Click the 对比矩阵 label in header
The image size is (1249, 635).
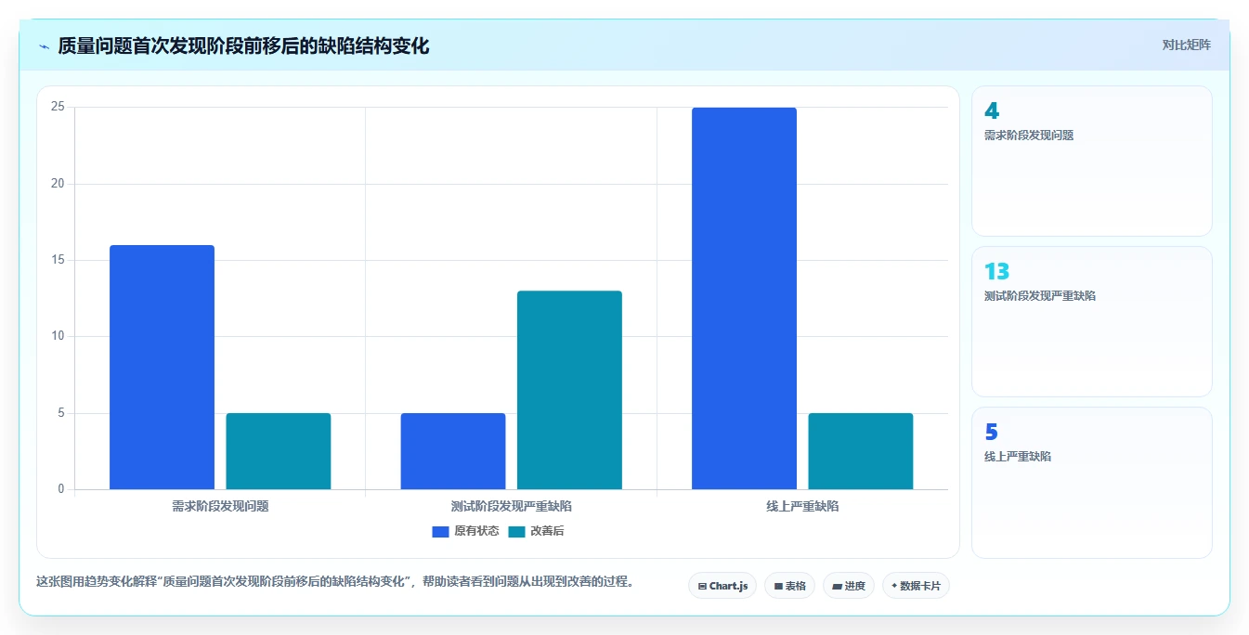click(1186, 45)
